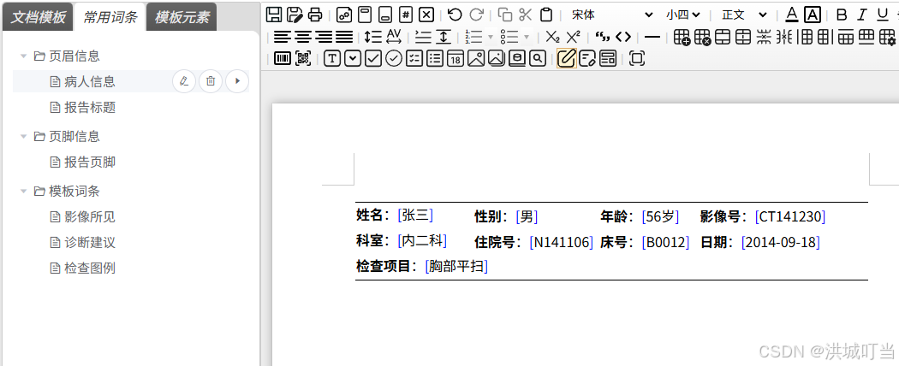The width and height of the screenshot is (899, 366).
Task: Insert an image element icon
Action: tap(476, 58)
